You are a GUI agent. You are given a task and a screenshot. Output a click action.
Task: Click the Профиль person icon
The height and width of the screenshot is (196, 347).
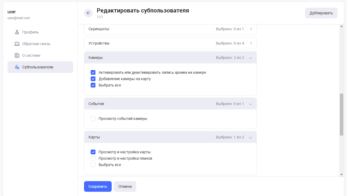[17, 32]
